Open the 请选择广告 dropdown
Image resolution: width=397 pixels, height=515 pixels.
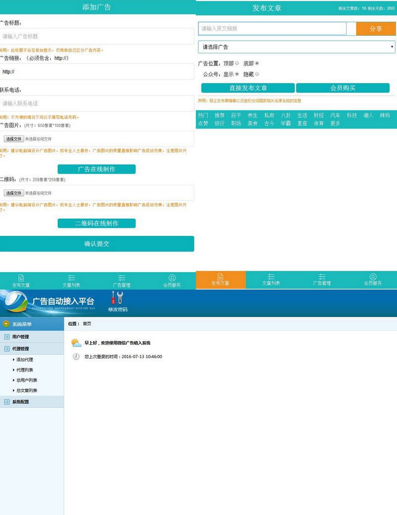click(x=296, y=47)
